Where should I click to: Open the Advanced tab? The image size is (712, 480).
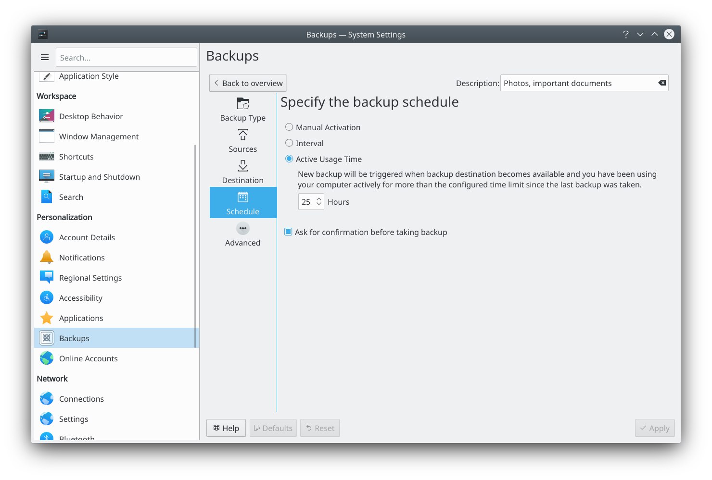pos(243,234)
